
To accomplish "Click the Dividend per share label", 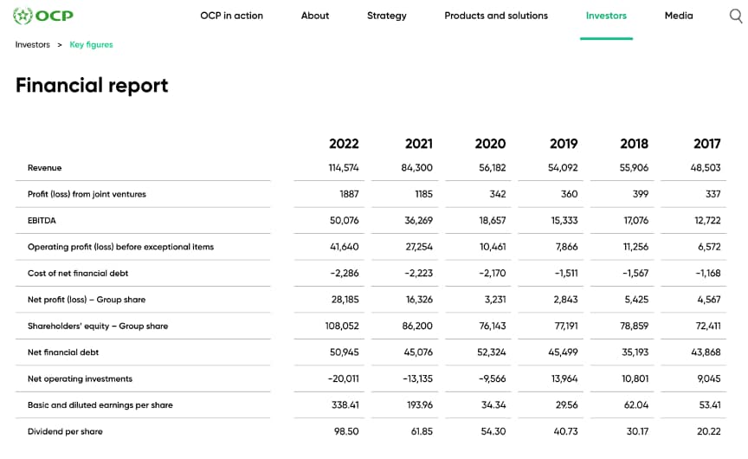I will [65, 431].
